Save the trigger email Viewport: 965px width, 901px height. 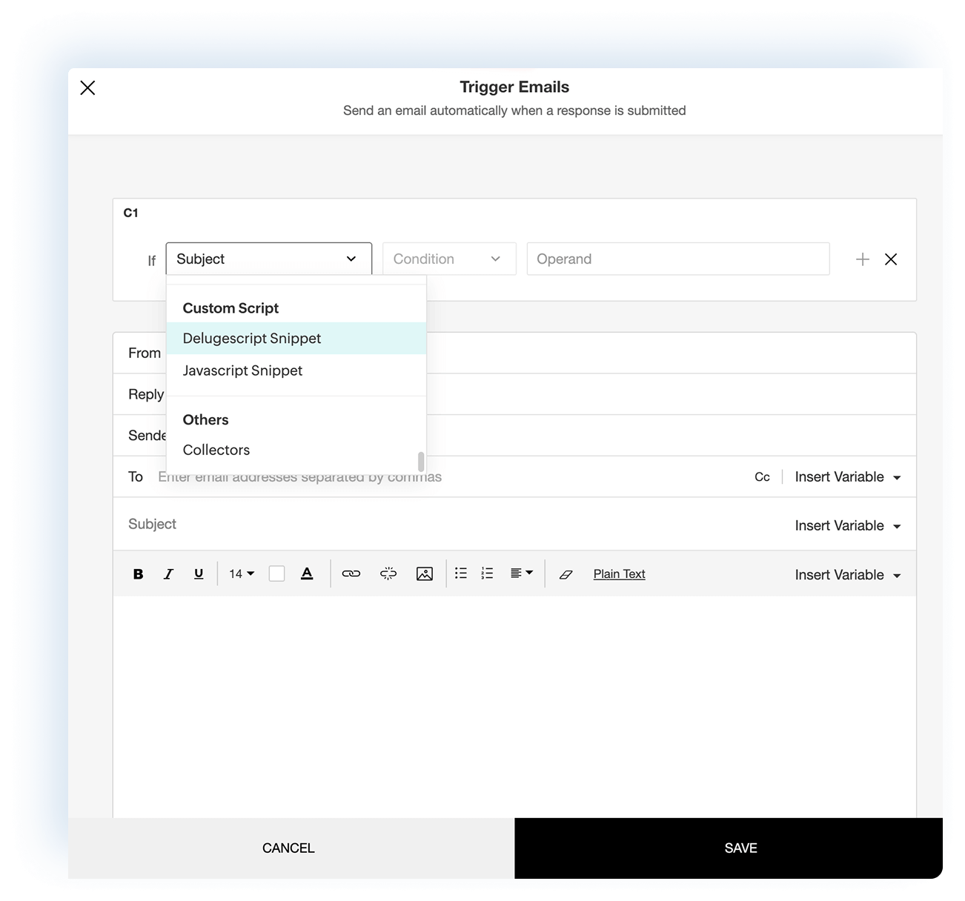pos(740,848)
